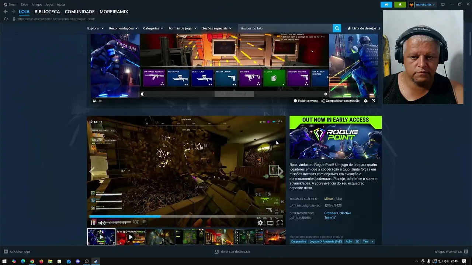Click the Cooperativo tag

coord(298,241)
